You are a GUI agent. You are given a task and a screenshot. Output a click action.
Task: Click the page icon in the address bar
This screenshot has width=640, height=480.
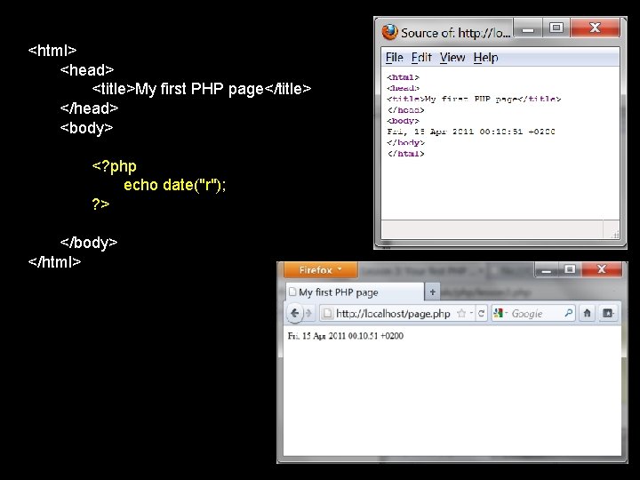327,314
